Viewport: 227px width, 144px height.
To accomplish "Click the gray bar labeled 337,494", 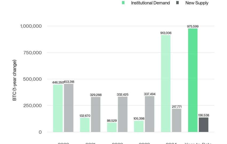I will pos(150,114).
